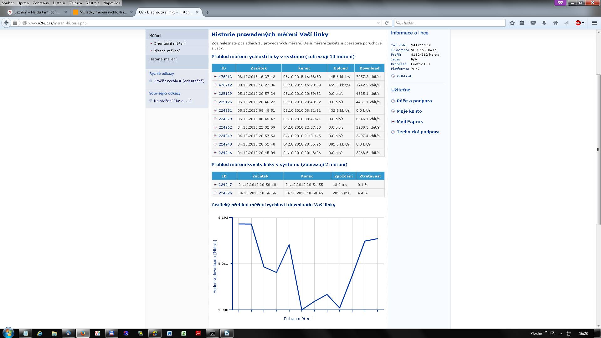
Task: Click the Odhlásit logout link
Action: (x=404, y=76)
